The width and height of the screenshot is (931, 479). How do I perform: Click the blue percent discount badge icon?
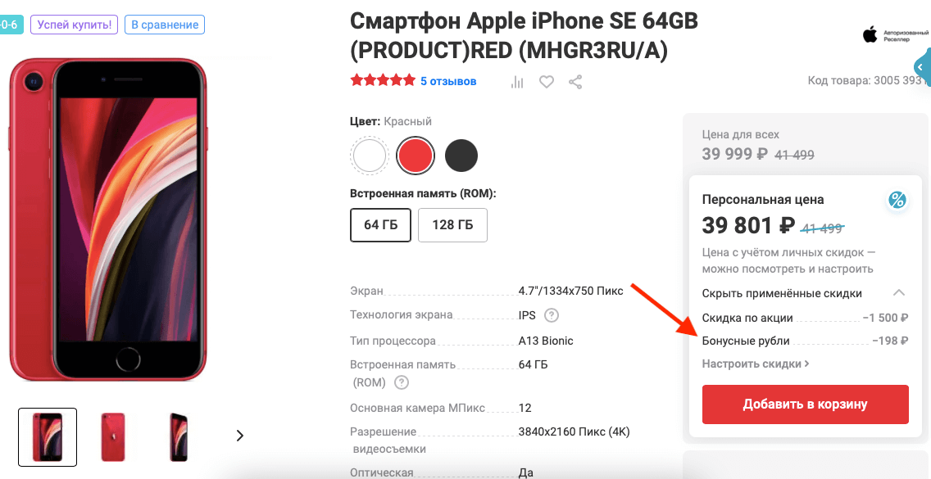coord(897,201)
